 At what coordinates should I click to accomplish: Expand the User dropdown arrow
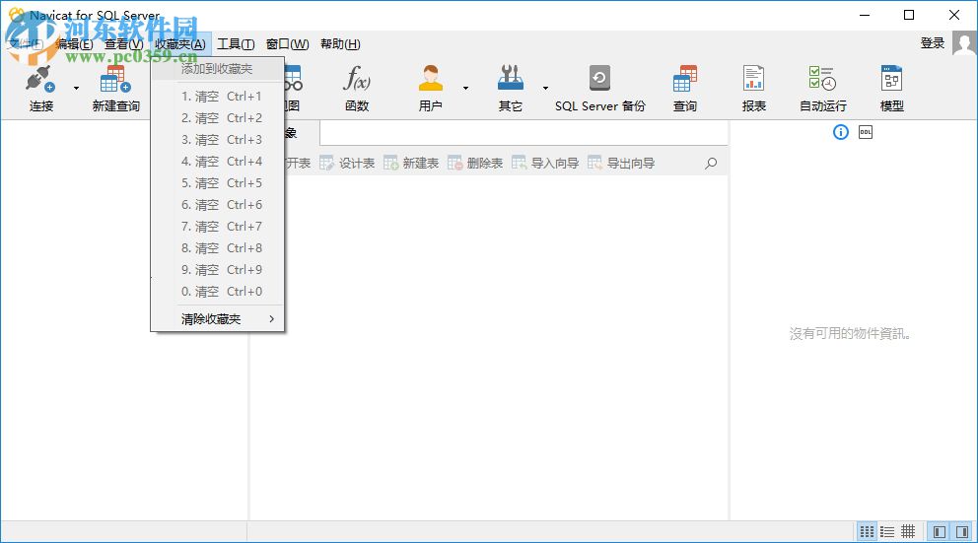[465, 89]
